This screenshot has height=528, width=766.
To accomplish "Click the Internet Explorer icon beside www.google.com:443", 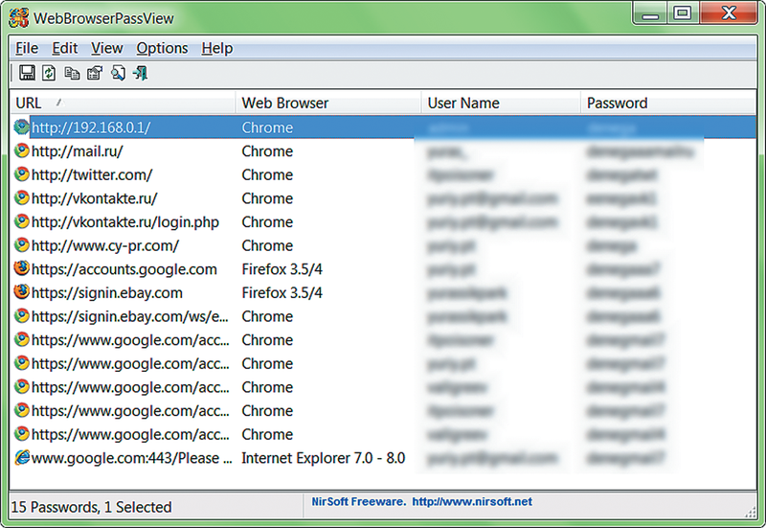I will [x=22, y=458].
